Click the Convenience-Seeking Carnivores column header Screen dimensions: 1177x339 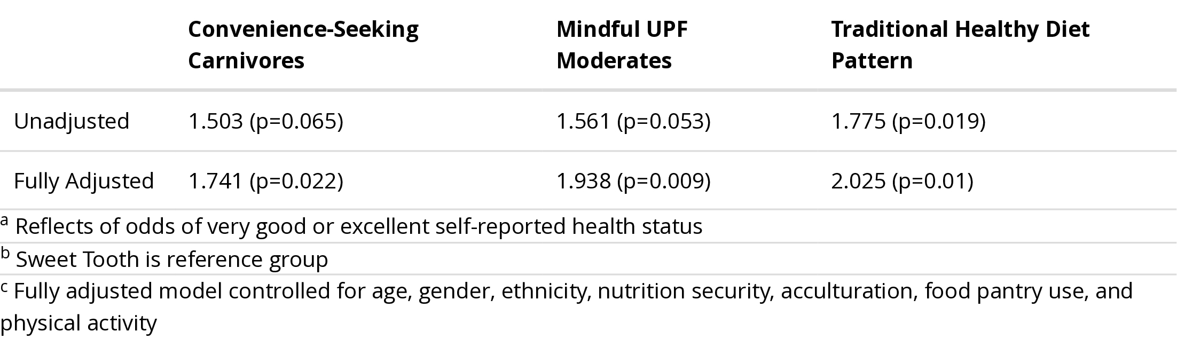tap(303, 45)
